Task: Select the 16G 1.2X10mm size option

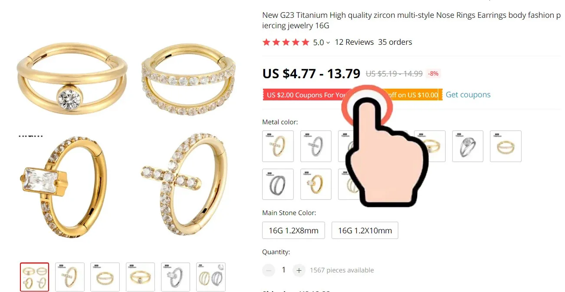Action: pos(365,230)
